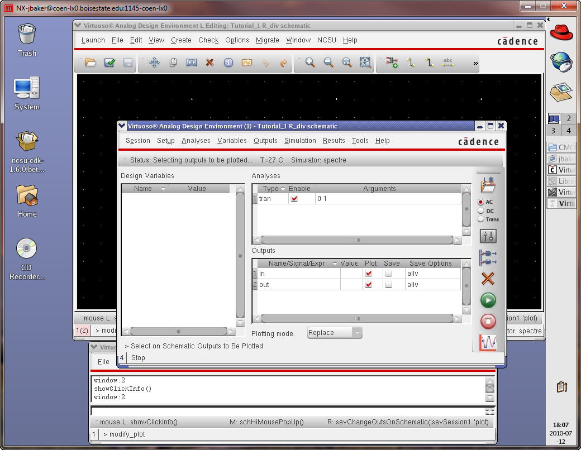Open the Launch menu in schematic window
581x450 pixels.
point(93,40)
